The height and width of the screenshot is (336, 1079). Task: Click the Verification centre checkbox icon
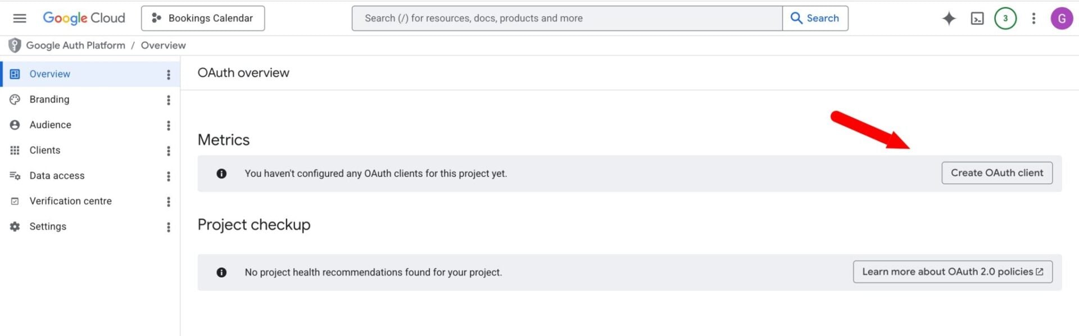(15, 201)
